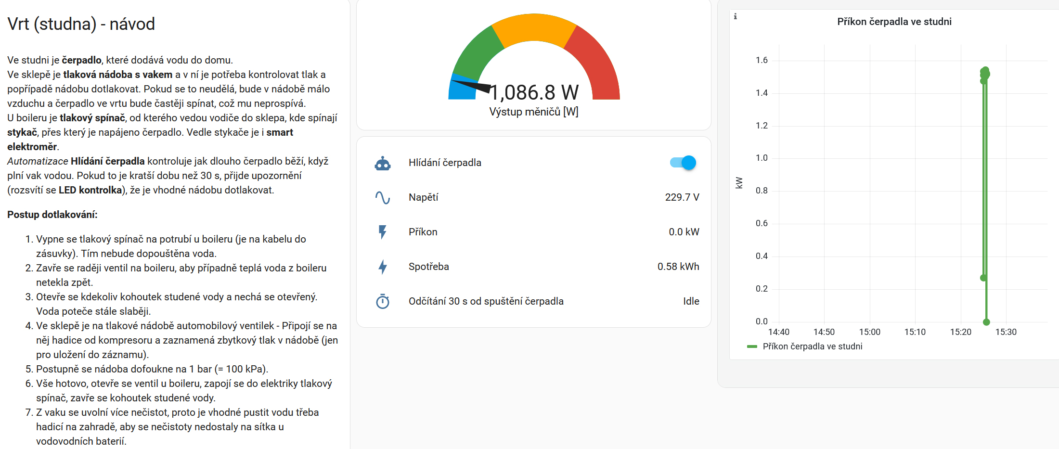Click the 'Vrt (studna) - návod' heading
This screenshot has height=449, width=1059.
(x=81, y=24)
